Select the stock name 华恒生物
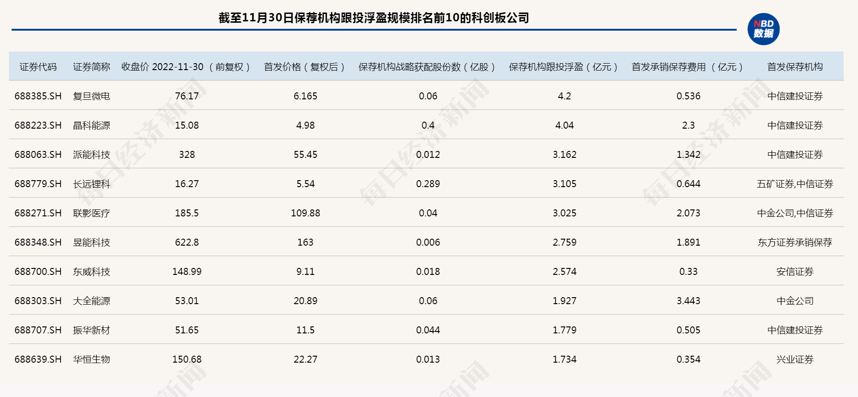 (x=91, y=359)
